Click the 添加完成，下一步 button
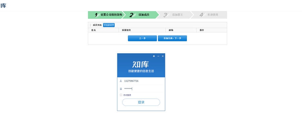This screenshot has height=125, width=302. click(x=172, y=38)
